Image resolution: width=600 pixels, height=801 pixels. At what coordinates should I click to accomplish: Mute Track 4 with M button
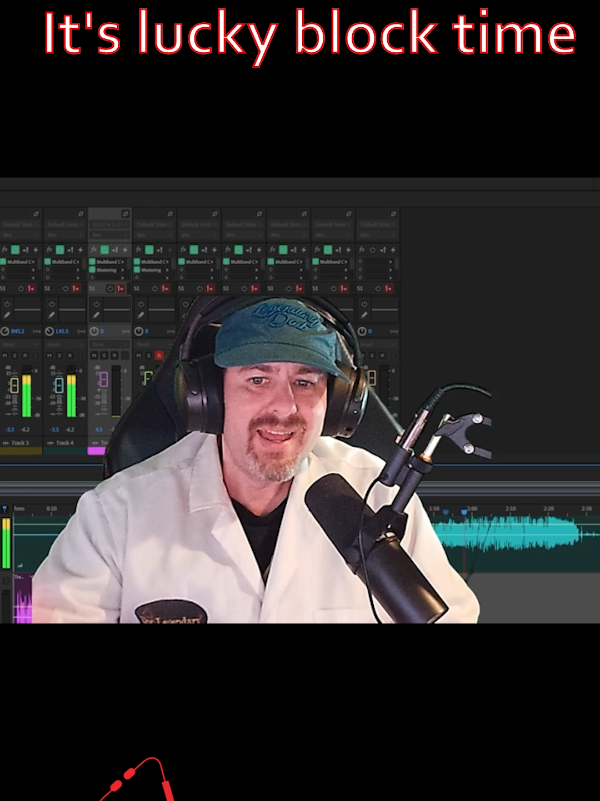[49, 355]
